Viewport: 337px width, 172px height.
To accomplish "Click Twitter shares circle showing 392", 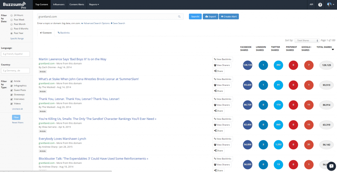I will point(278,65).
